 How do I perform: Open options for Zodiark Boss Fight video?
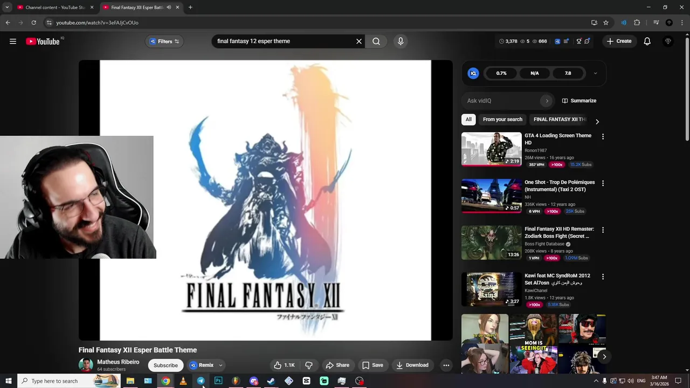point(603,230)
